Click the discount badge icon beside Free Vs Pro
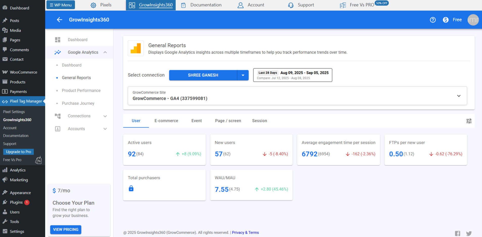This screenshot has width=482, height=237. [x=39, y=160]
